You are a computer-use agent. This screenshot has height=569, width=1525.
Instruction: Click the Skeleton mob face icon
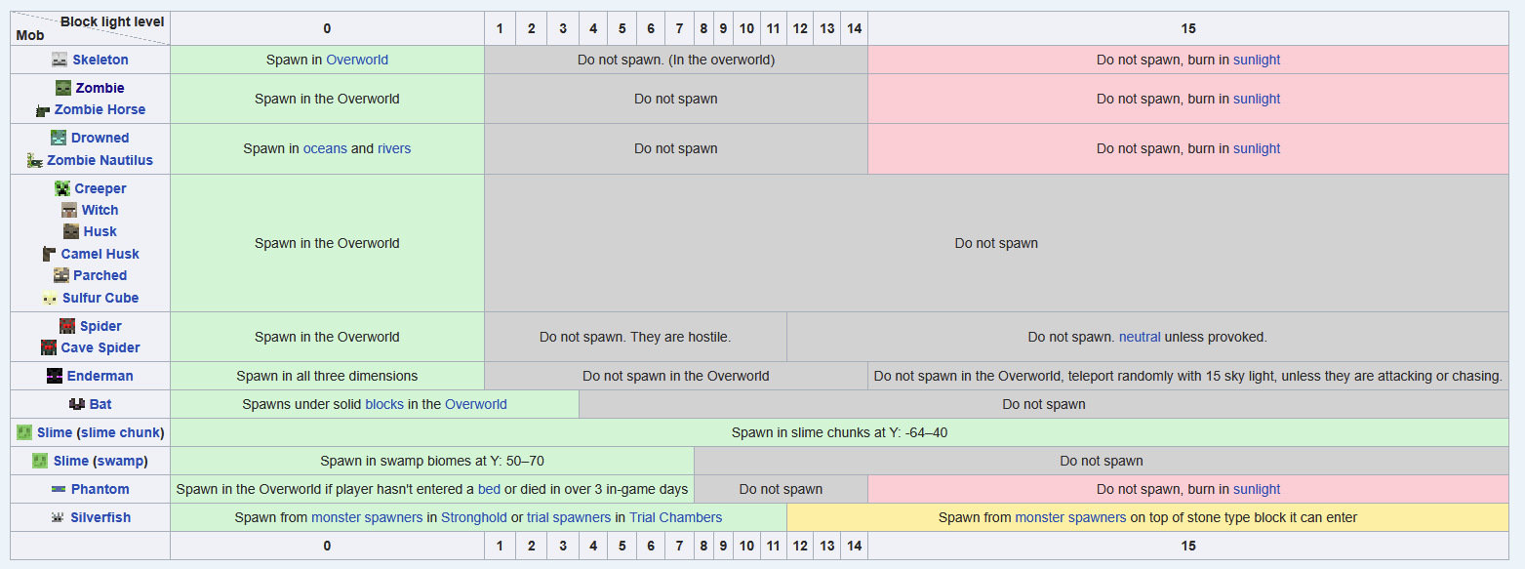[60, 60]
